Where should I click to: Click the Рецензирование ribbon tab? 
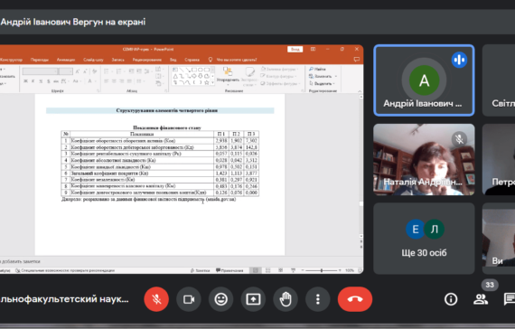point(146,60)
